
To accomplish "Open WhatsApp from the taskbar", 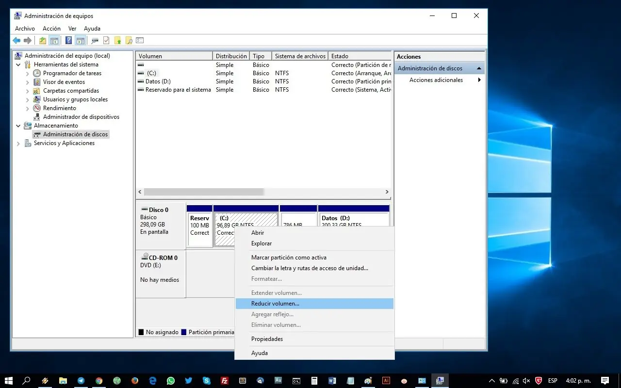I will tap(171, 381).
